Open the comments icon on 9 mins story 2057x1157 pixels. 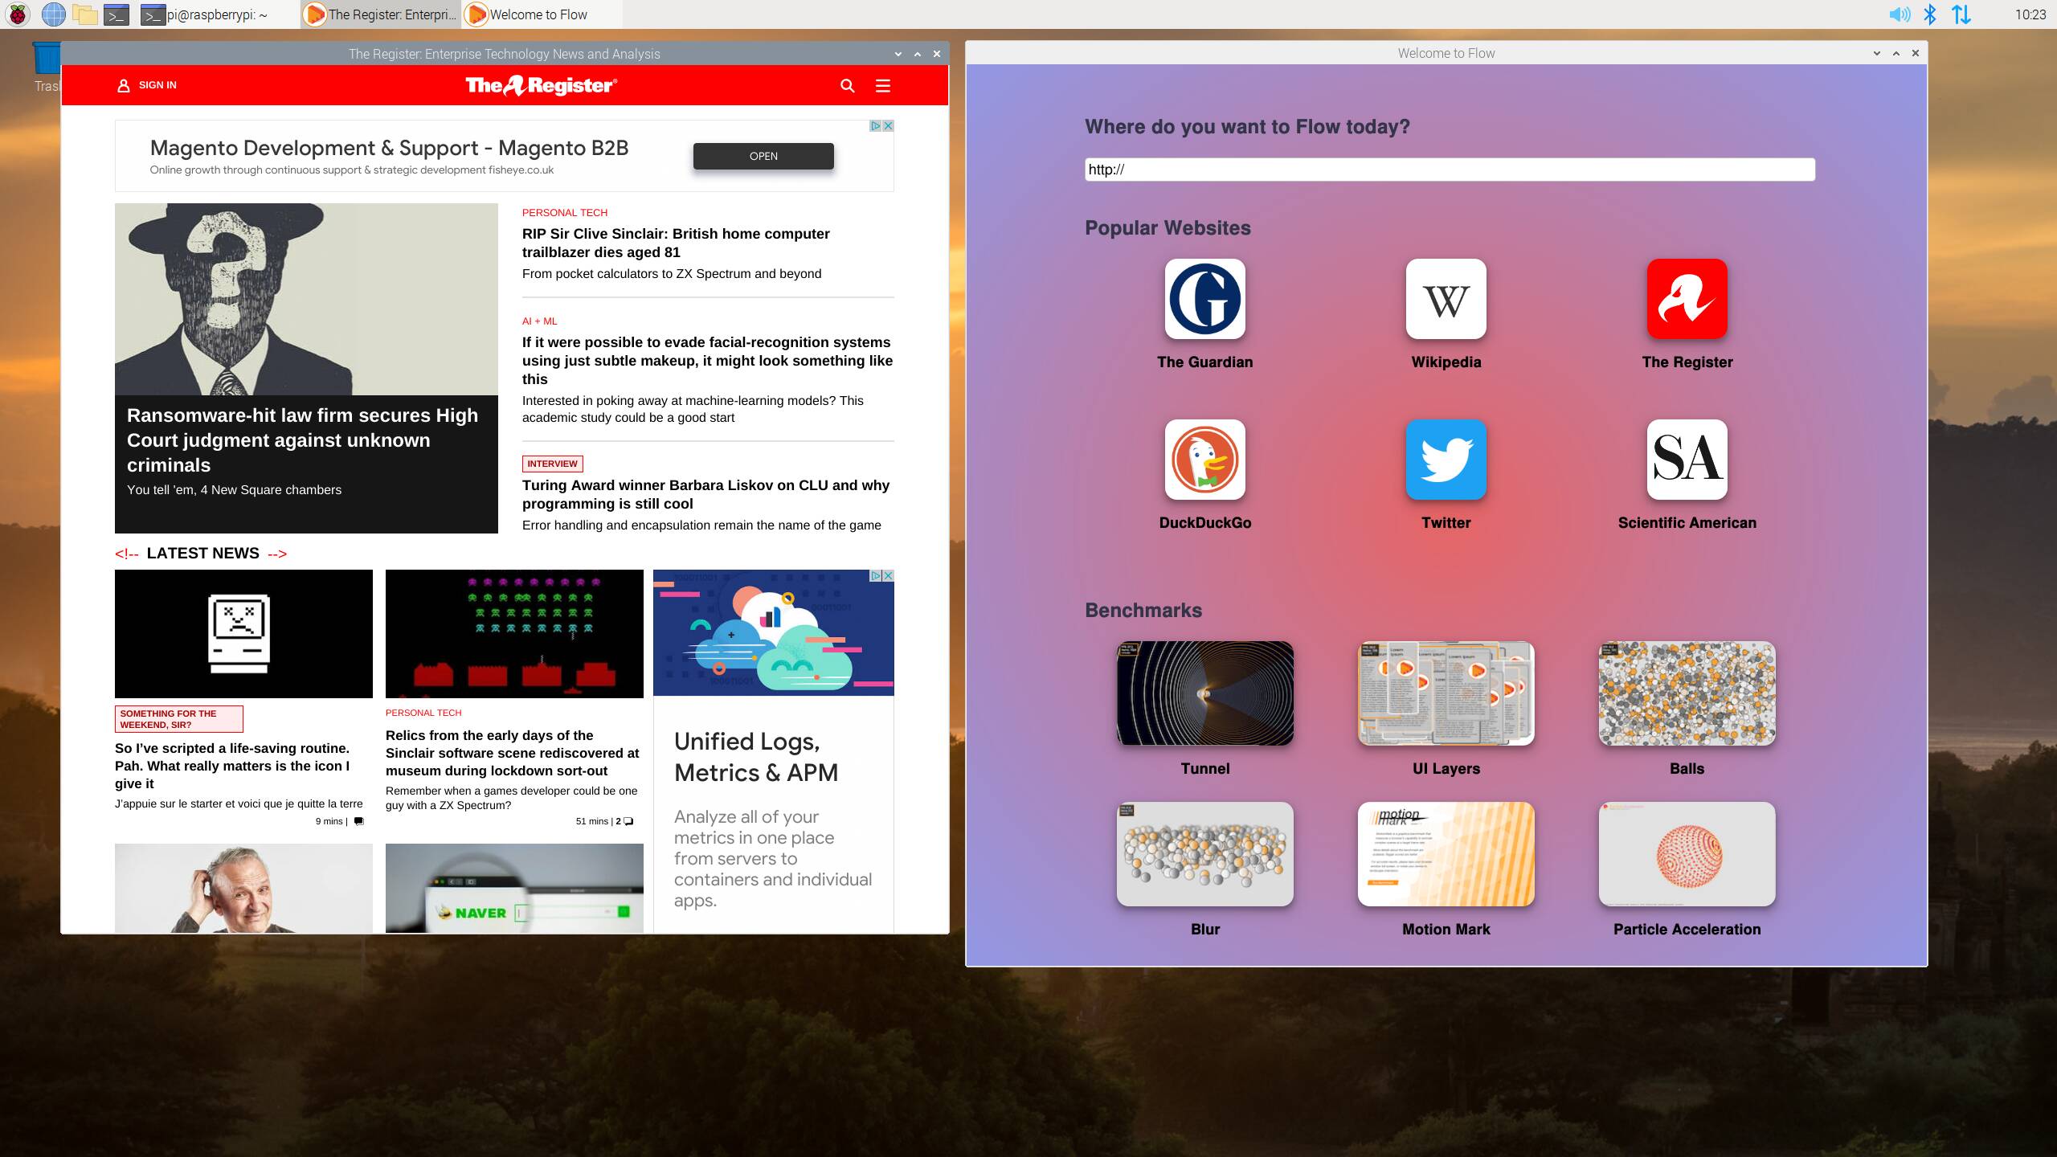point(358,821)
